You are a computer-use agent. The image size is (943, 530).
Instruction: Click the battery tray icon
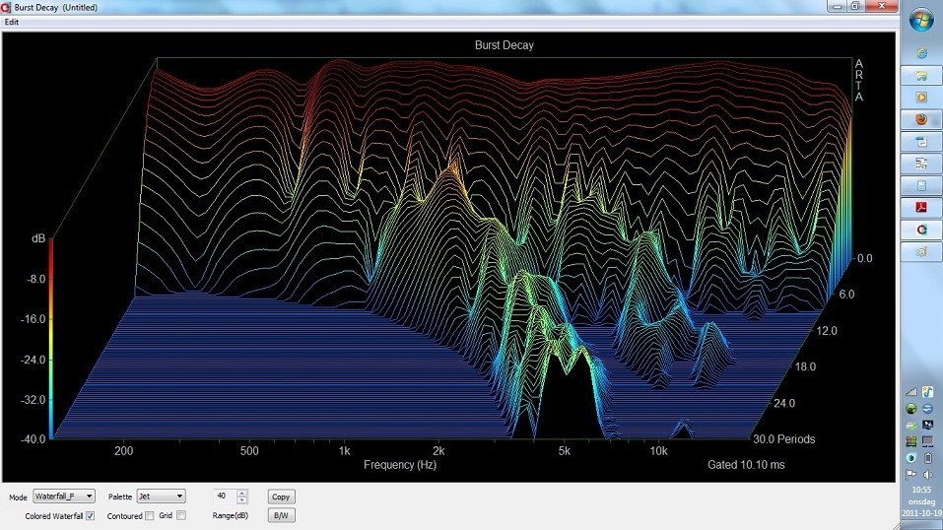(x=928, y=458)
